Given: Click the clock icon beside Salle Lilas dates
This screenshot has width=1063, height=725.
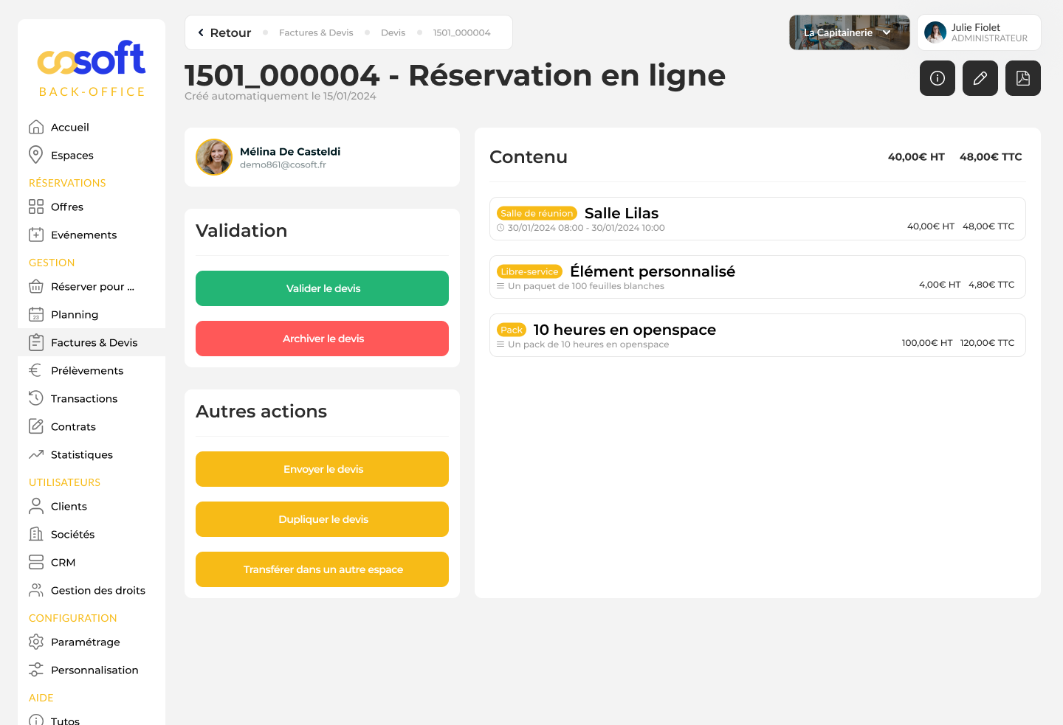Looking at the screenshot, I should coord(500,228).
